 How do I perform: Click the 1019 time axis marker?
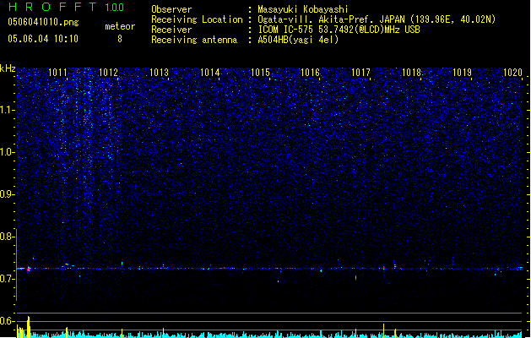[x=462, y=73]
